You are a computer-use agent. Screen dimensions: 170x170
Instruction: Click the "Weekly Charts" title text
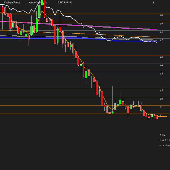pyautogui.click(x=12, y=2)
